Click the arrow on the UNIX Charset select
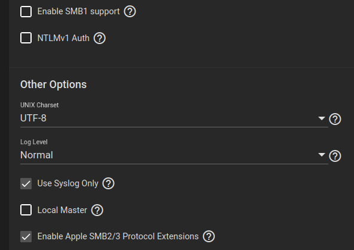Screen dimensions: 354x250 [x=322, y=118]
